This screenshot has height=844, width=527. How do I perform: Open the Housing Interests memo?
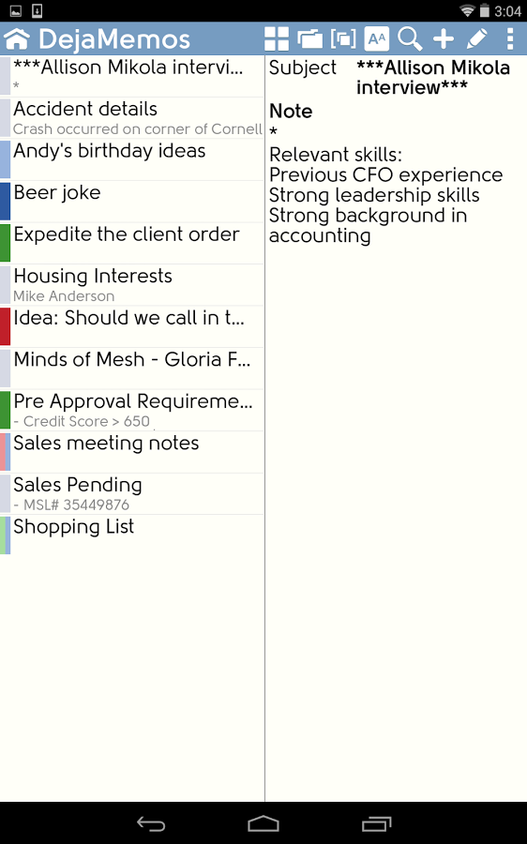132,285
